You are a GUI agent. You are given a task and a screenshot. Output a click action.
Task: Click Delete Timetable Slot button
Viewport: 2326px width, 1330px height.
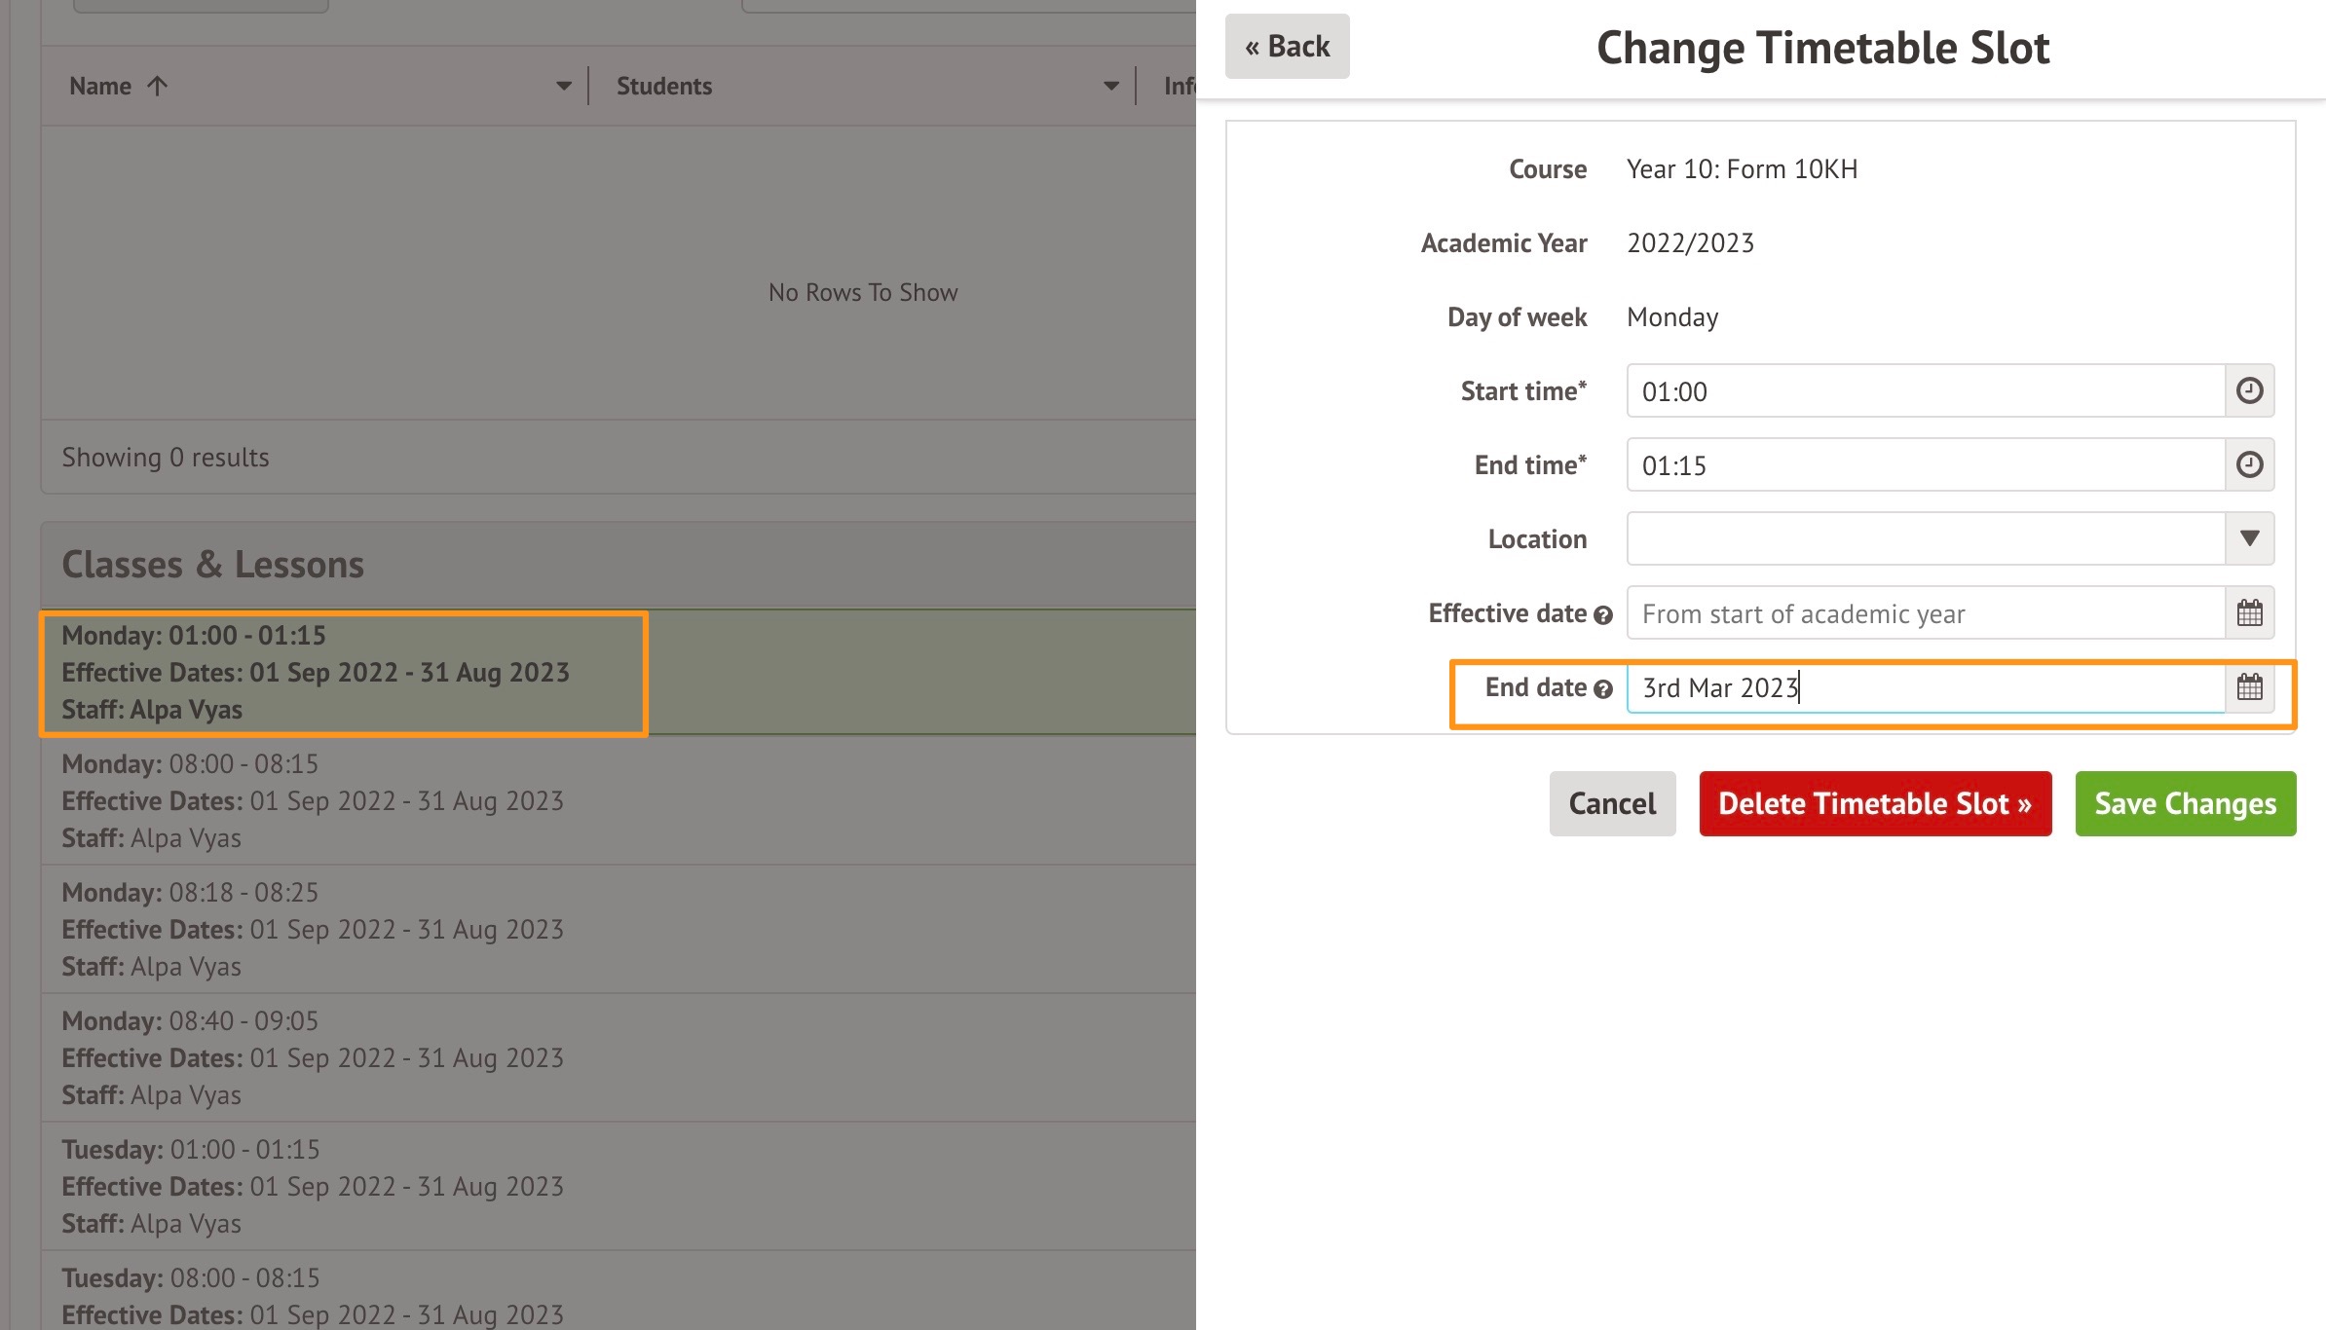pos(1875,803)
